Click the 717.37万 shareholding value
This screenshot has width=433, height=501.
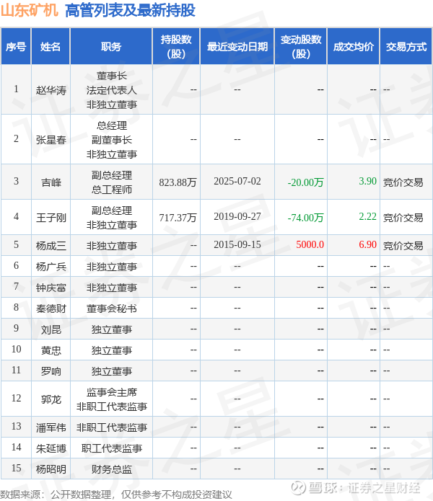click(x=178, y=218)
